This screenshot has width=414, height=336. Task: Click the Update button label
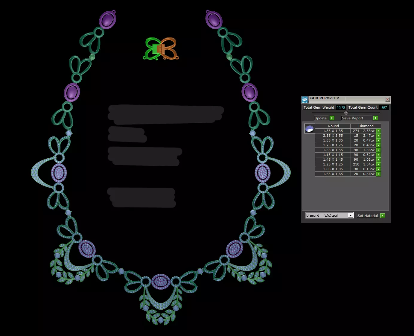pyautogui.click(x=321, y=118)
